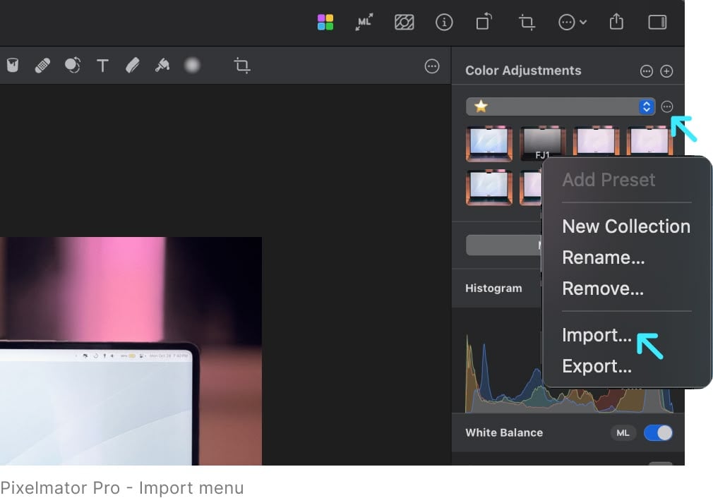Click the White Balance label
Viewport: 713px width, 498px height.
click(x=504, y=432)
